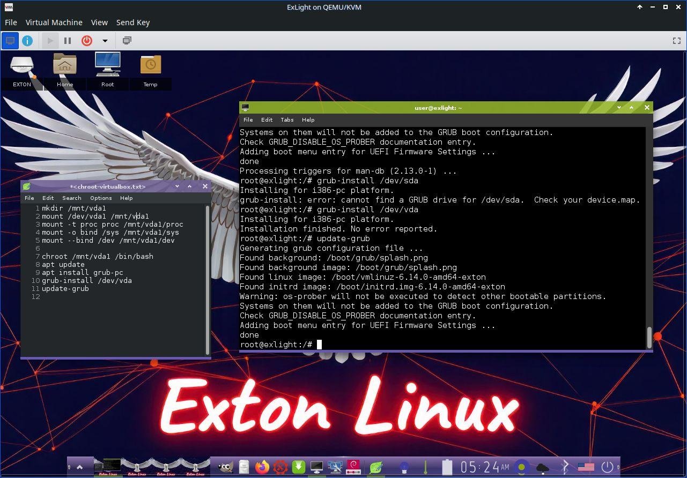
Task: Click 'apt update' line in the editor
Action: pos(63,265)
